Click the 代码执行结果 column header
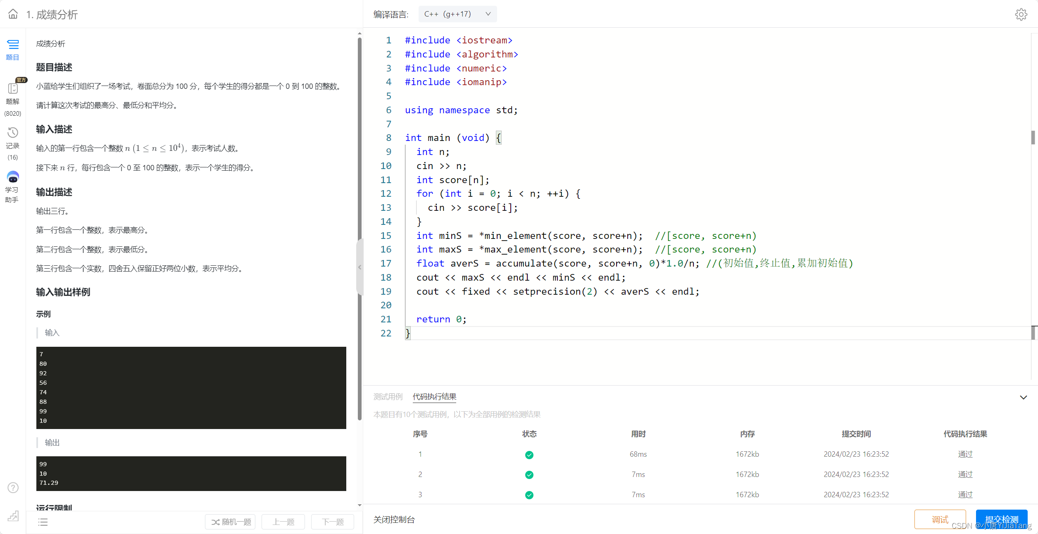1038x534 pixels. click(x=965, y=434)
